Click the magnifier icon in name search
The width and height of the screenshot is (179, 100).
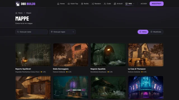[18, 32]
